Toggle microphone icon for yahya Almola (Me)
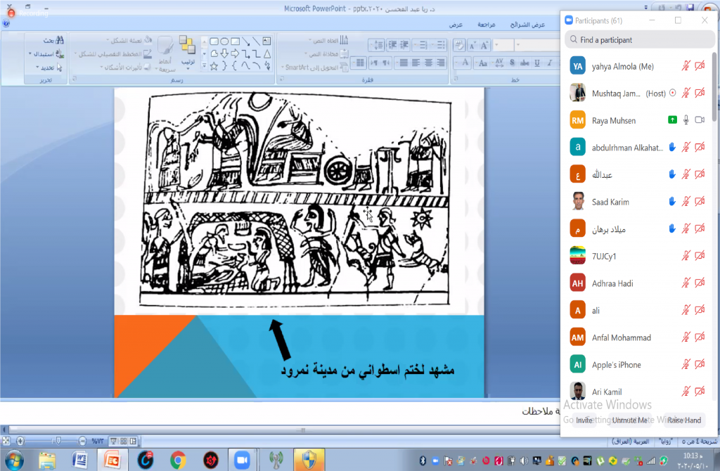This screenshot has width=720, height=471. point(686,66)
